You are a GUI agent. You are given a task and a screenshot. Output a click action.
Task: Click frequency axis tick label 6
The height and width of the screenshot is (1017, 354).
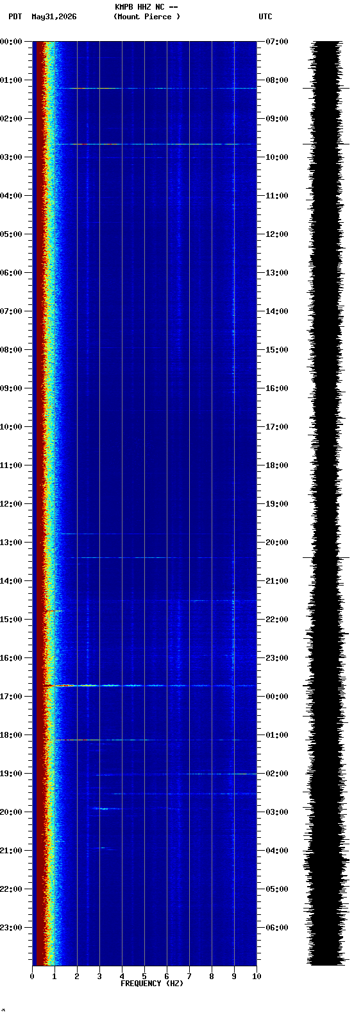point(167,977)
